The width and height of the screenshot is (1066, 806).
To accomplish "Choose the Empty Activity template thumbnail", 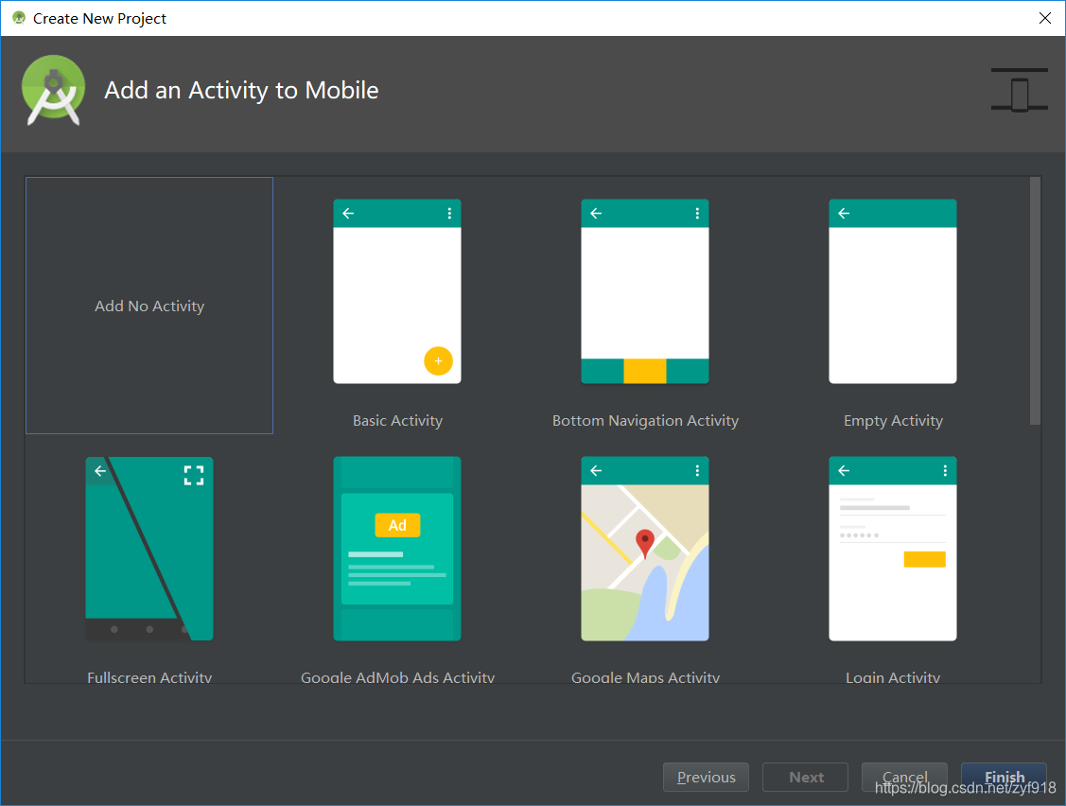I will (893, 291).
